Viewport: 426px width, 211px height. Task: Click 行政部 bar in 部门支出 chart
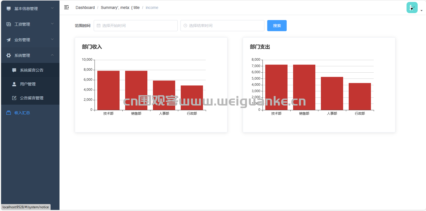coord(360,97)
